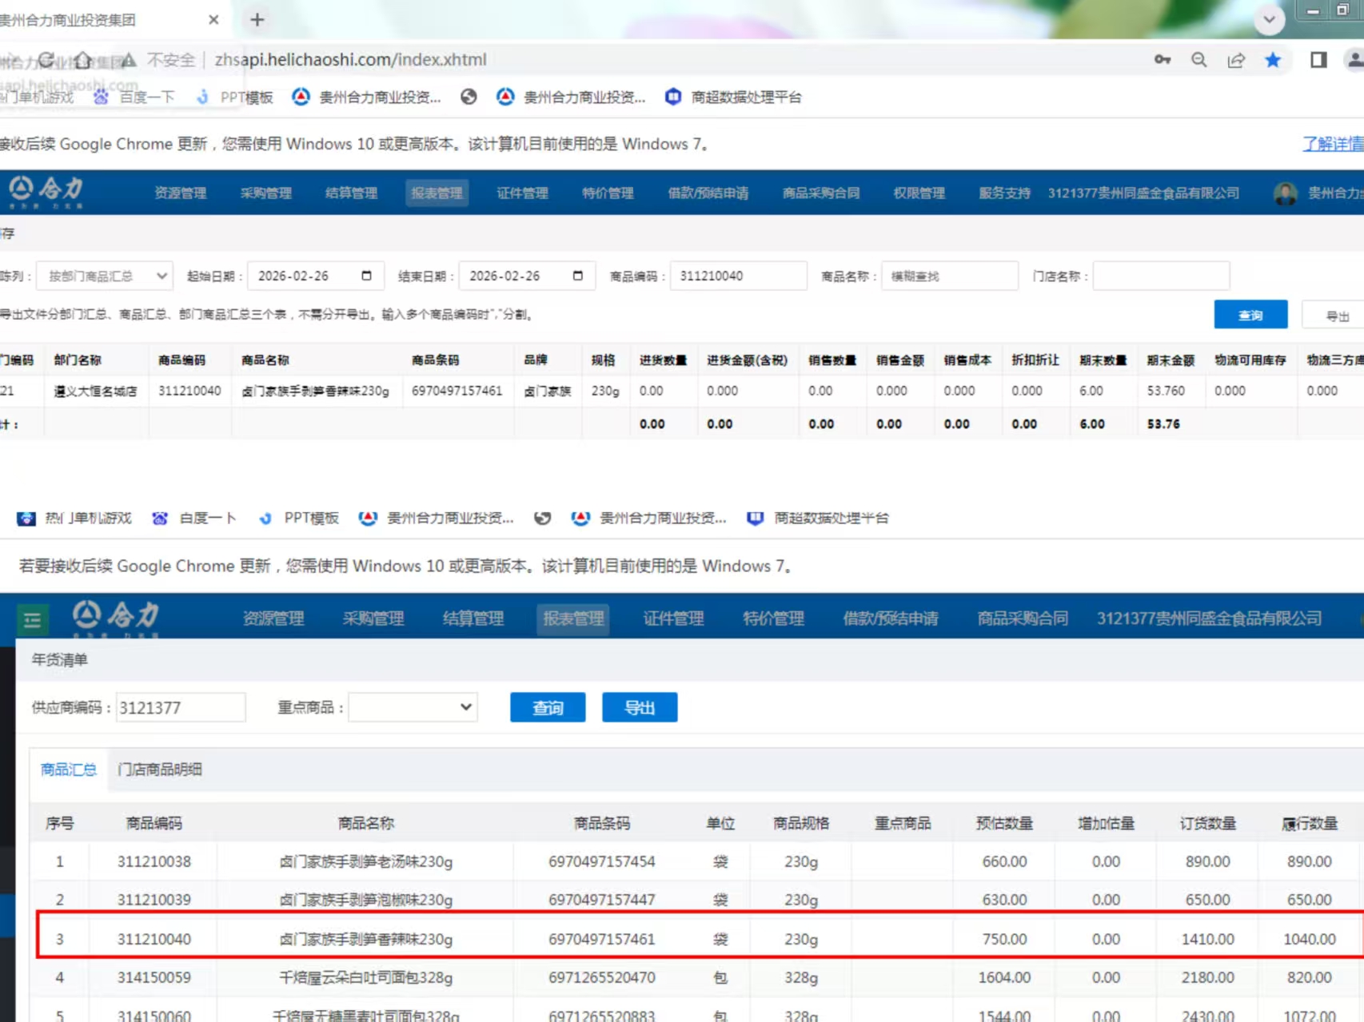1364x1022 pixels.
Task: Click the 商品名称 search field
Action: click(x=949, y=276)
